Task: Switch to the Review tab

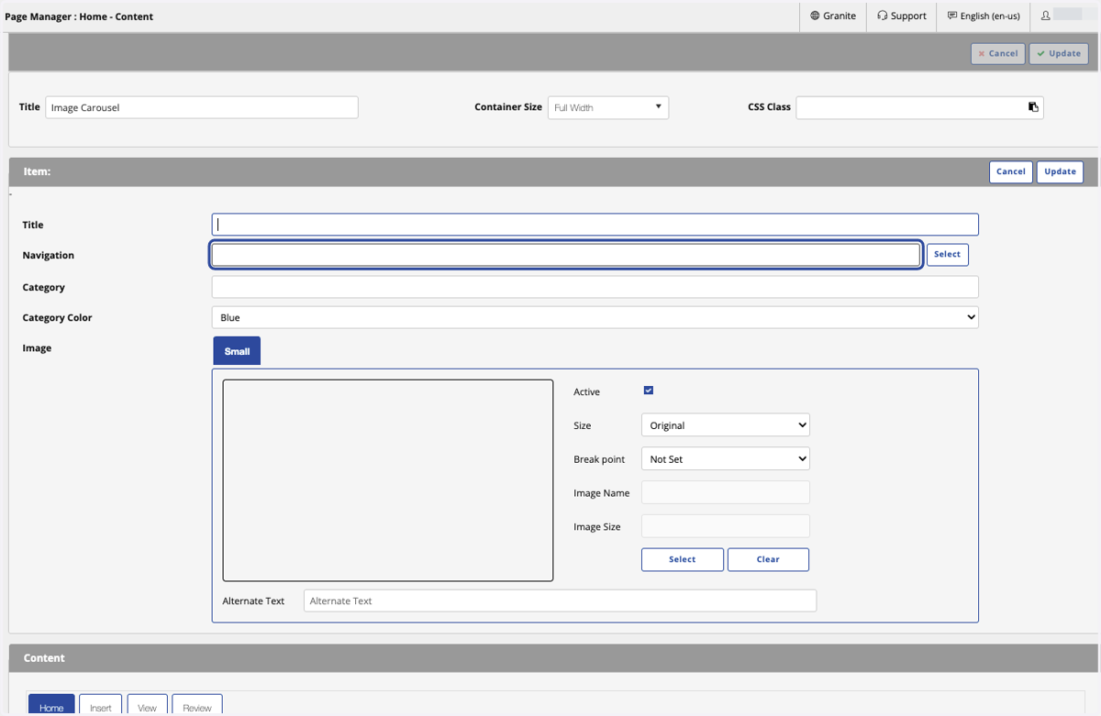Action: [x=197, y=705]
